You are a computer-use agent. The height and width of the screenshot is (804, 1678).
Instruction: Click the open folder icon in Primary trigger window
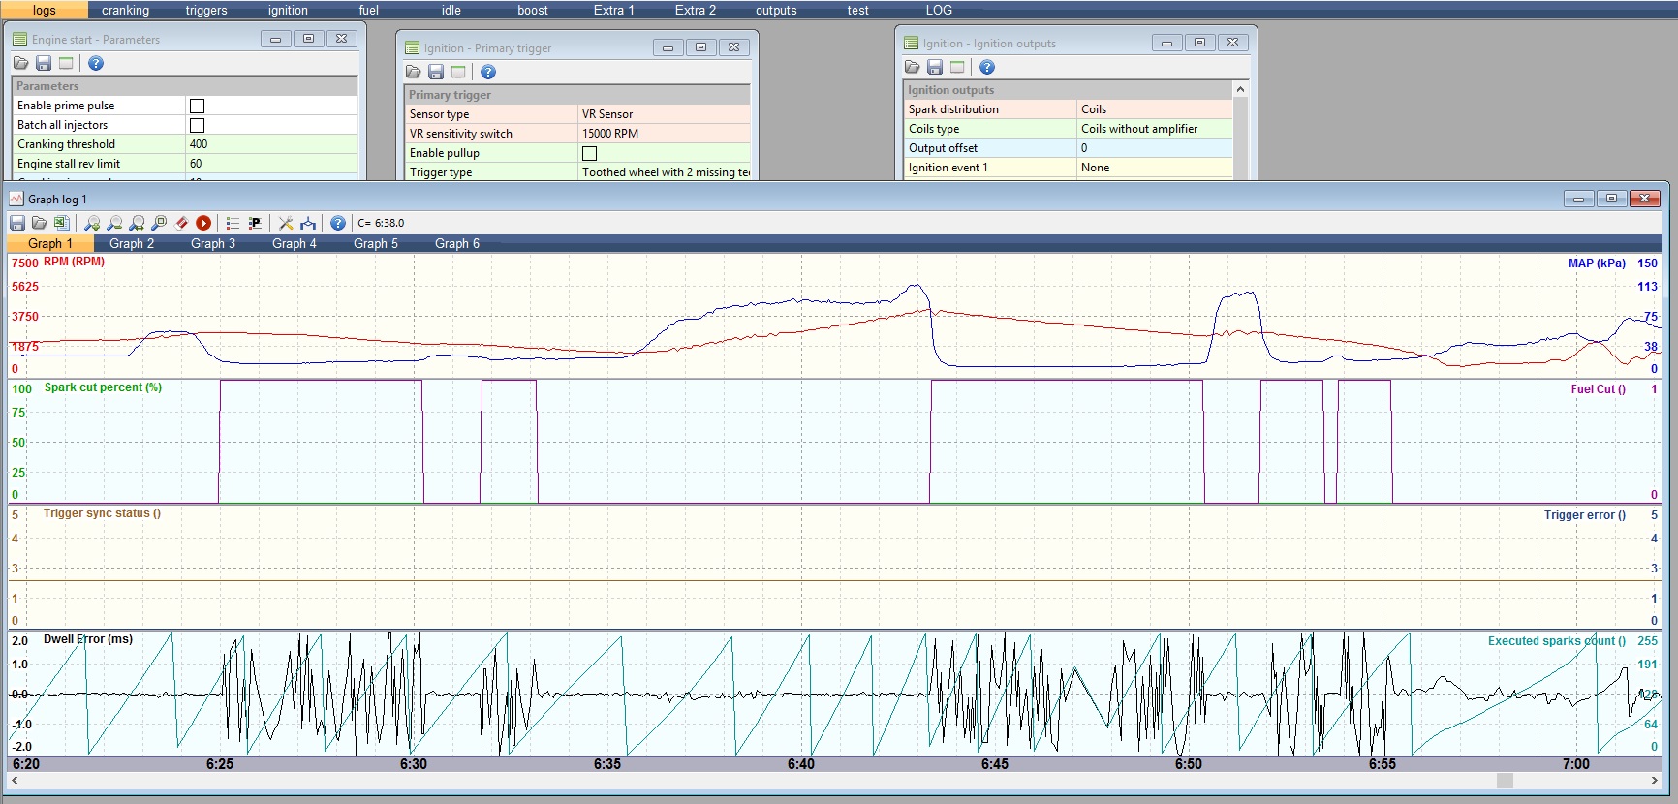click(414, 72)
